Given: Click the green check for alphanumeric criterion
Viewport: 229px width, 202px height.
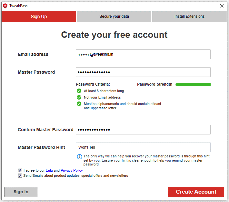Looking at the screenshot, I should click(x=79, y=104).
